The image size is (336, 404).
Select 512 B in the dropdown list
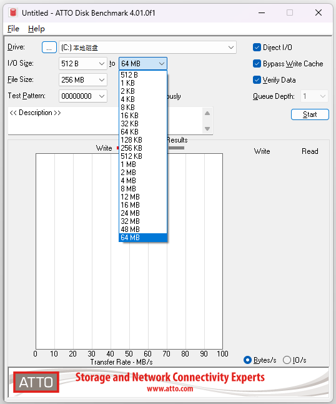[143, 75]
